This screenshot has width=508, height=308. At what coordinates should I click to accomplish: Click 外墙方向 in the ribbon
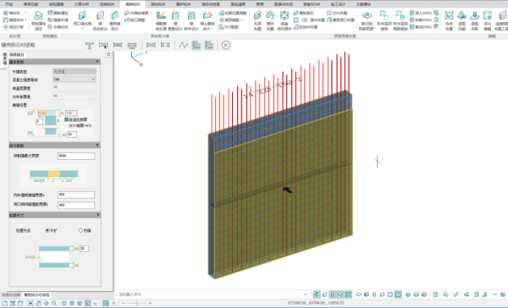coord(58,27)
